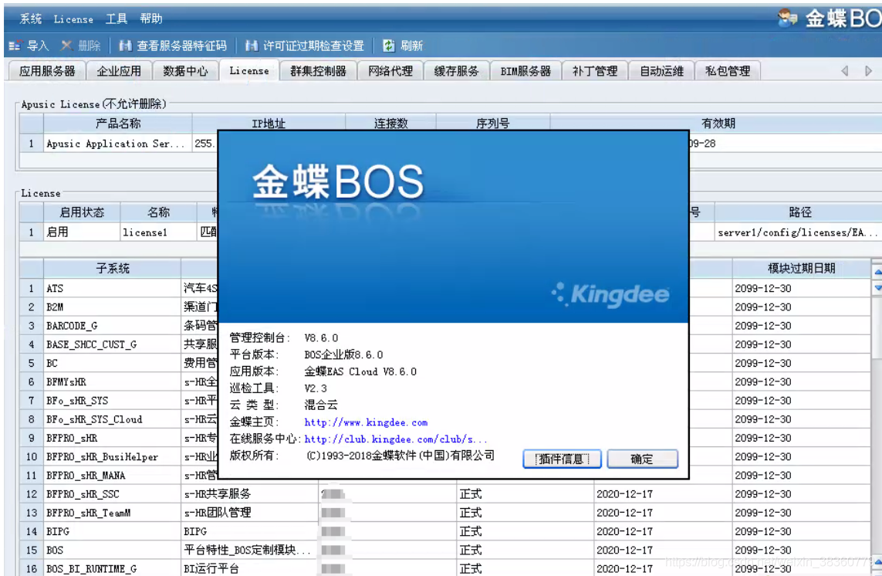Click the s-HR共享服务 description cell
The image size is (882, 576).
pyautogui.click(x=250, y=494)
